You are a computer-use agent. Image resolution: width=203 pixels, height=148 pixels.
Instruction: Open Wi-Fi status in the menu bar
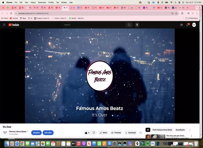pos(171,2)
